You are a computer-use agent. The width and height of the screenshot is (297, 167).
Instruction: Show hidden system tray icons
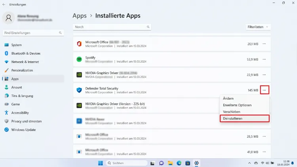coord(249,163)
